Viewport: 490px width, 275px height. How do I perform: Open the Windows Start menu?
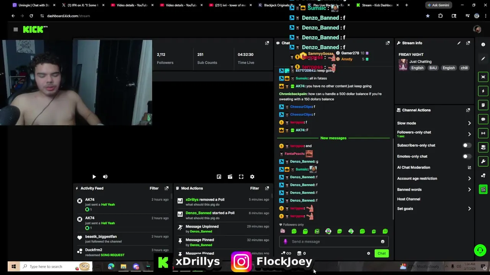coord(13,267)
